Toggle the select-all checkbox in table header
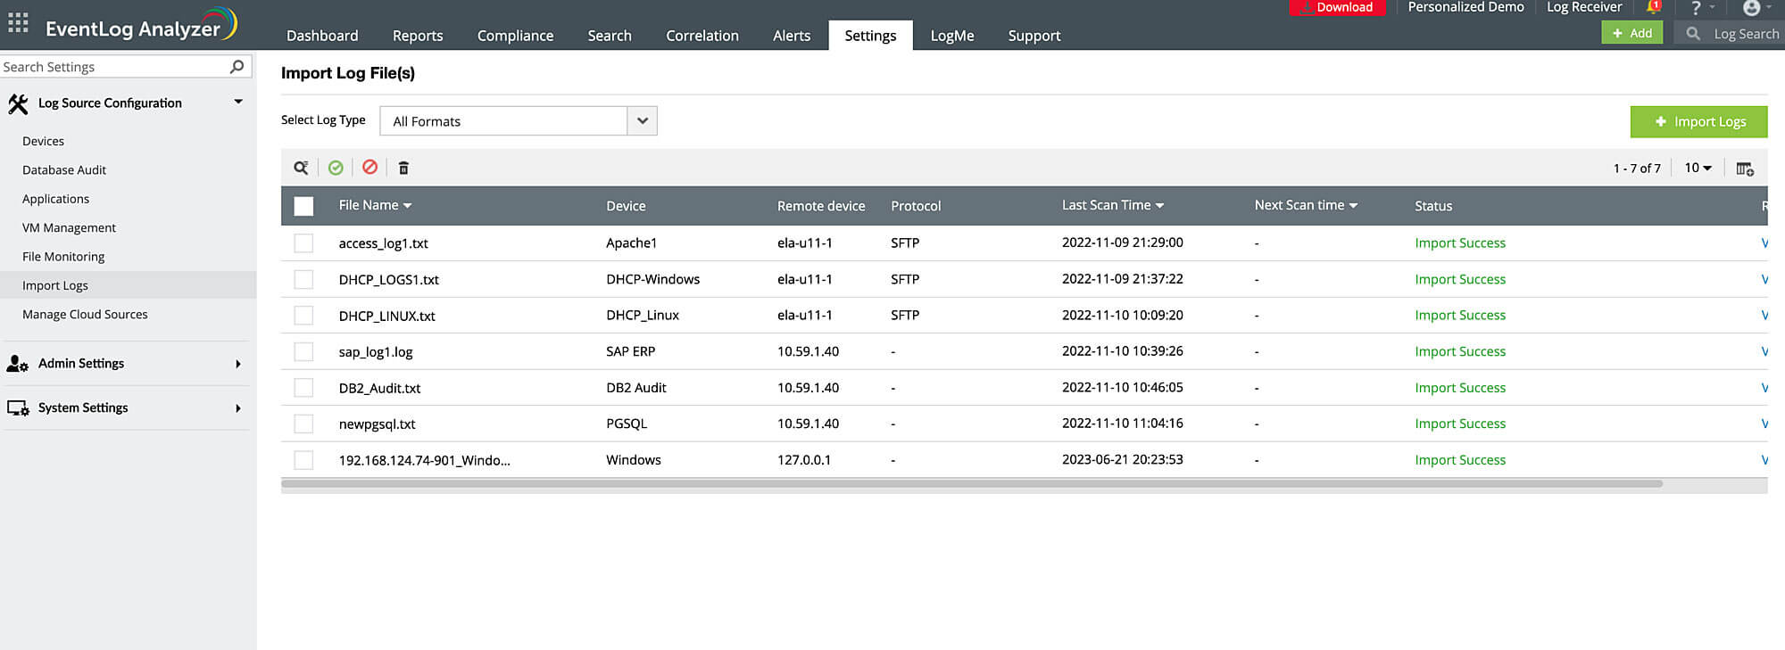 [303, 206]
